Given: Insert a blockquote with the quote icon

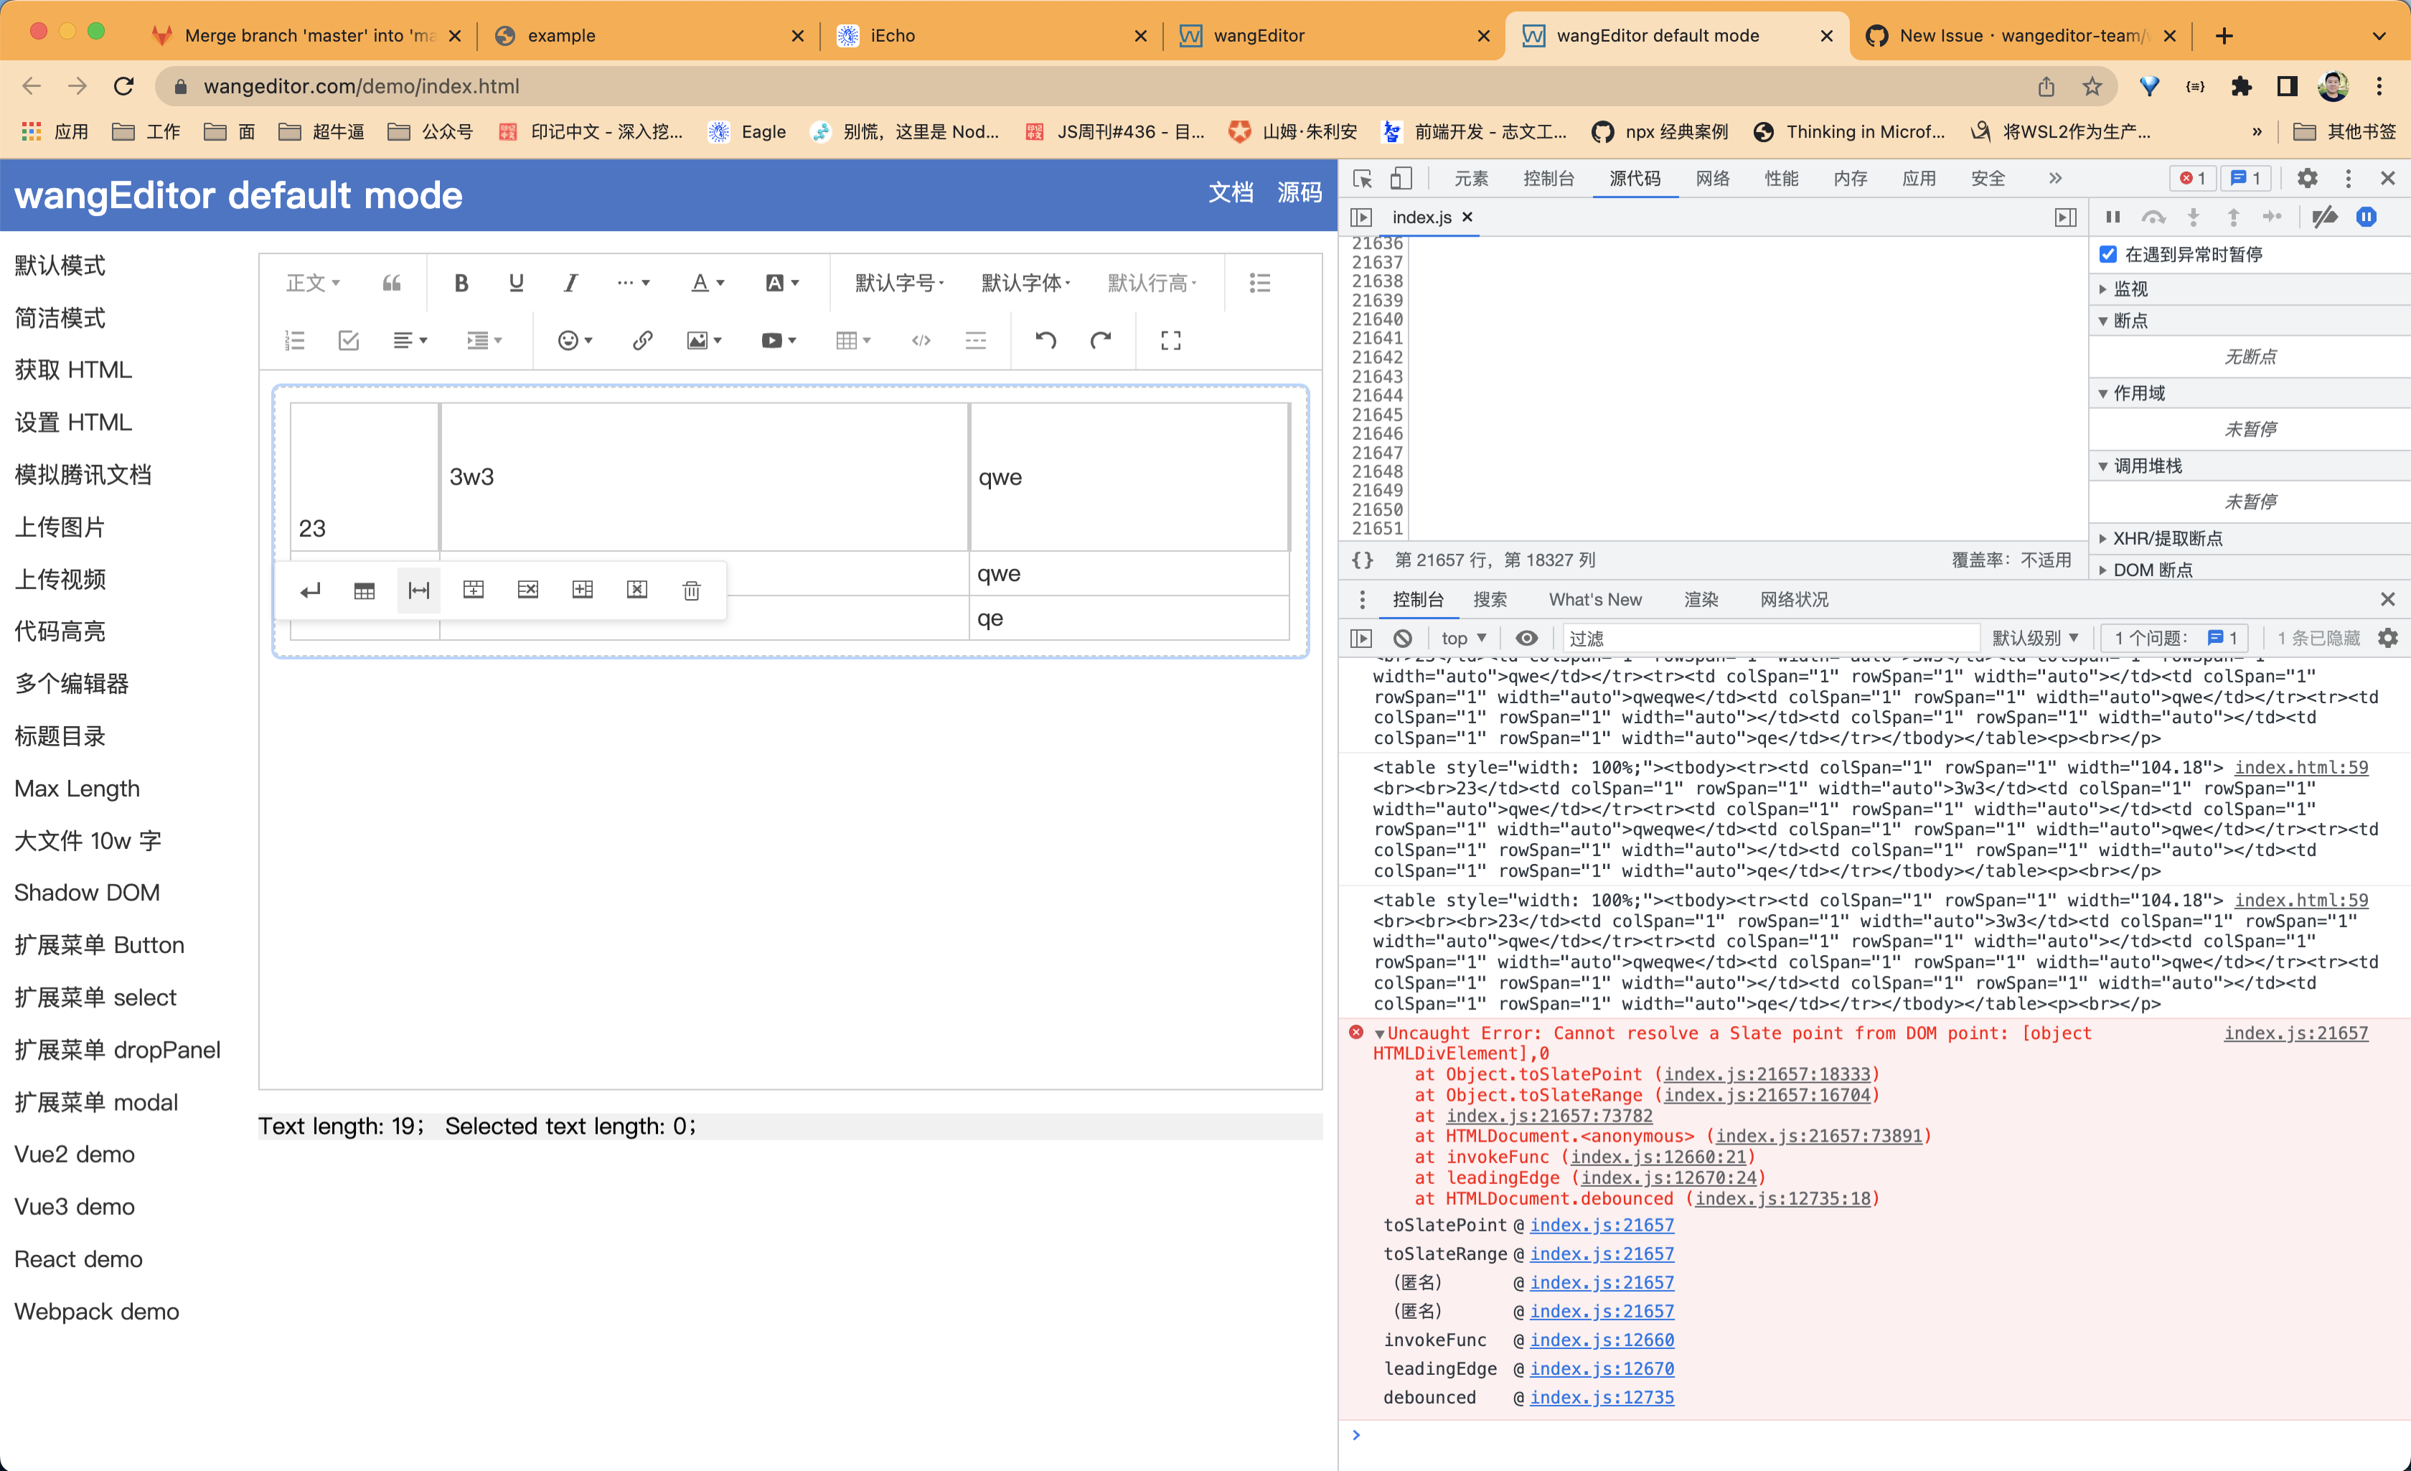Looking at the screenshot, I should [391, 283].
